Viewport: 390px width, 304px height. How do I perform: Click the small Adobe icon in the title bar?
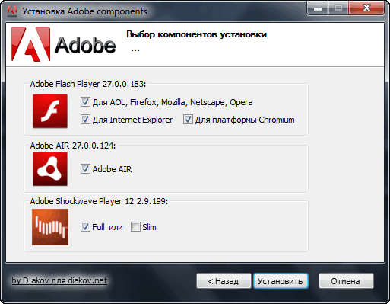pyautogui.click(x=12, y=11)
